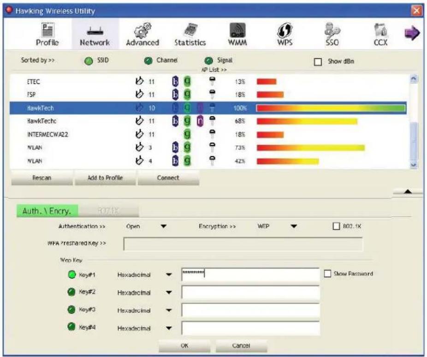Image resolution: width=427 pixels, height=357 pixels.
Task: Select the INTERMECWA22 network row
Action: click(208, 134)
